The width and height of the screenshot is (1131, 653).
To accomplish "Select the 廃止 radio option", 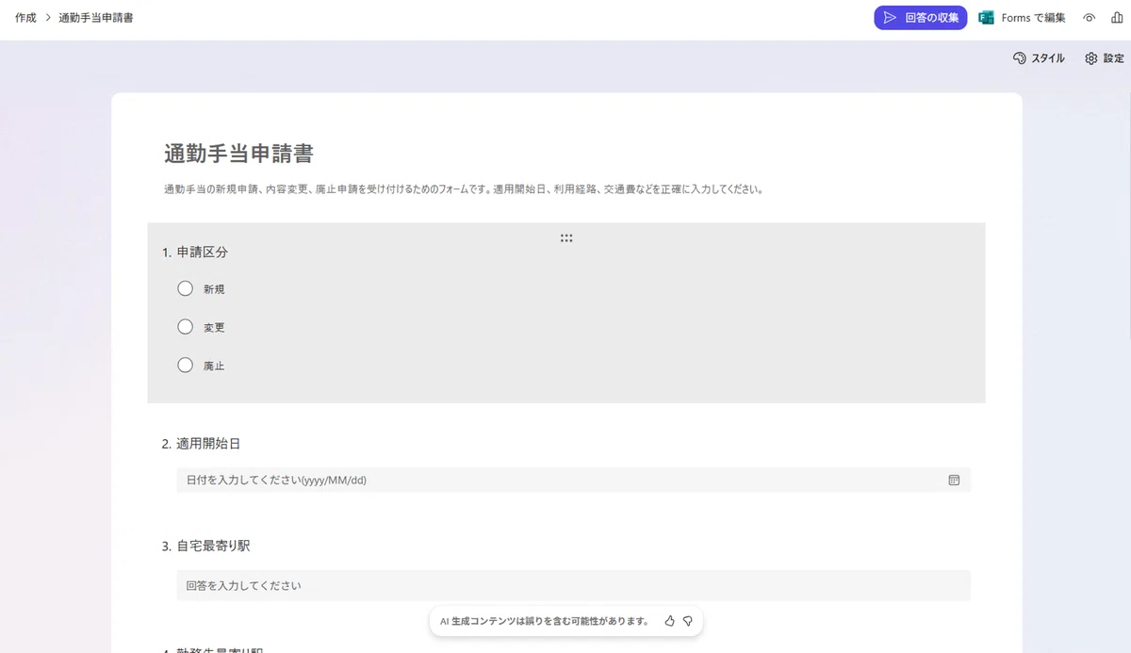I will click(x=186, y=365).
